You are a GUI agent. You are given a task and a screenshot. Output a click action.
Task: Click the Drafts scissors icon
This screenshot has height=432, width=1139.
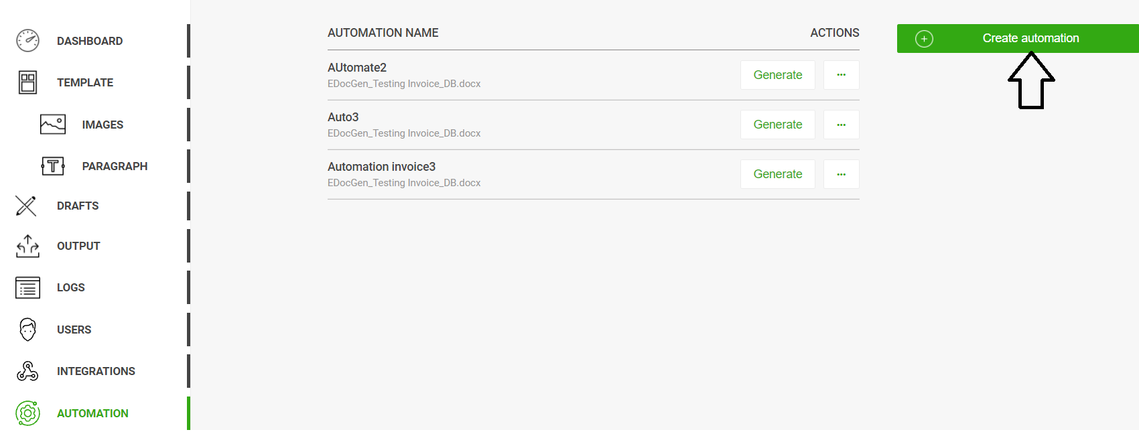click(25, 206)
